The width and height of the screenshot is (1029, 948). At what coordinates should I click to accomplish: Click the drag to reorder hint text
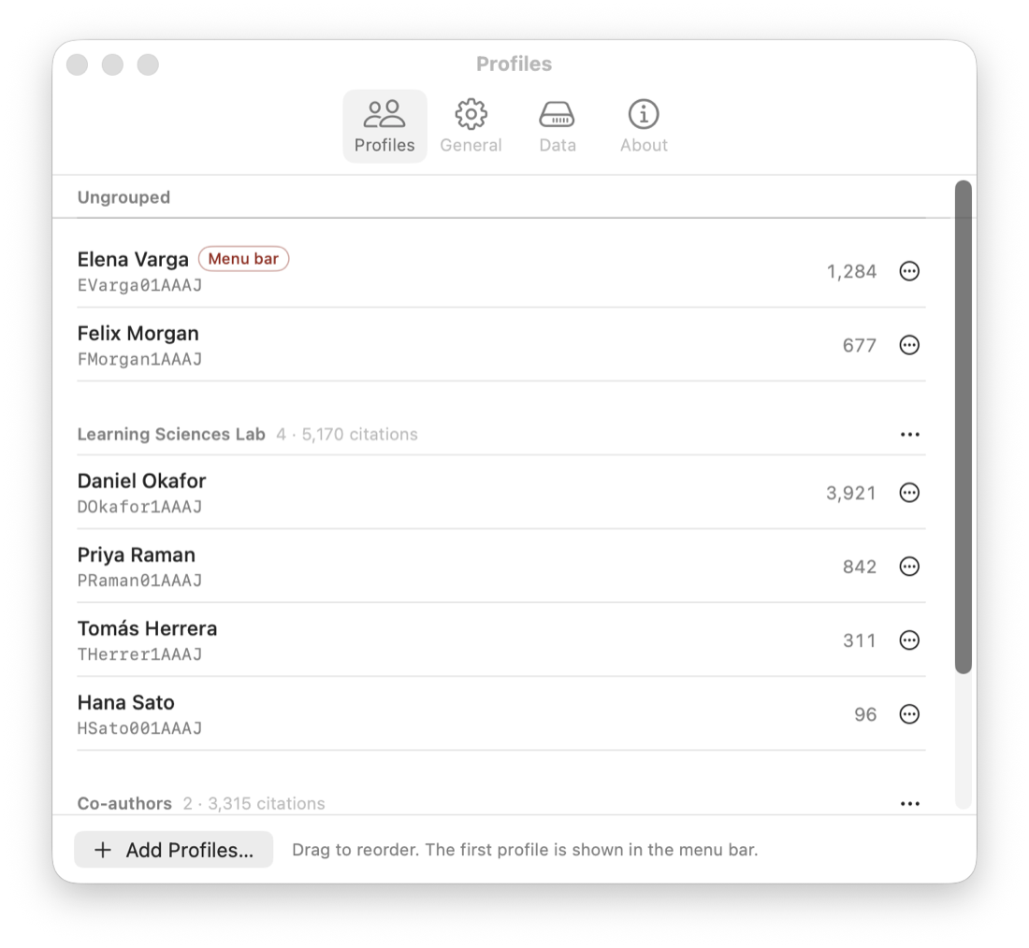click(x=525, y=850)
